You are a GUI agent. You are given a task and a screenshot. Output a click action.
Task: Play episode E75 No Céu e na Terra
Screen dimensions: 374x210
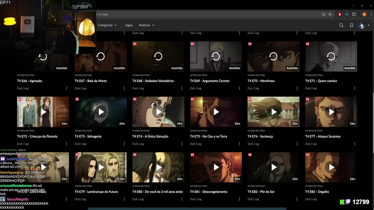[216, 112]
